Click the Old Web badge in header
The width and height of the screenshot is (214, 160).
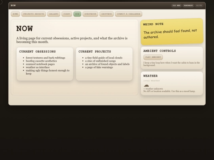tap(176, 6)
